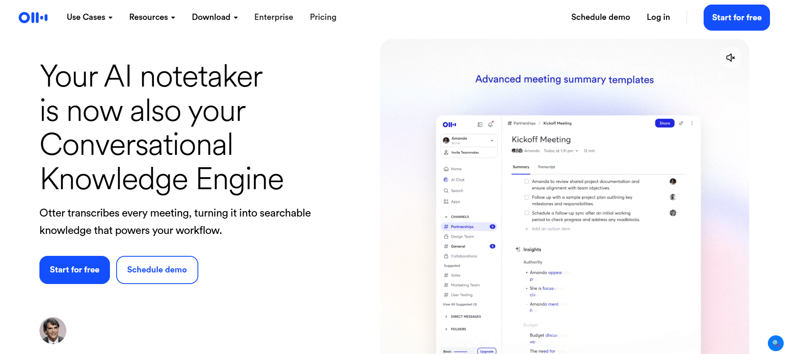Click the Search magnifier icon in sidebar
The height and width of the screenshot is (354, 787).
click(x=446, y=190)
